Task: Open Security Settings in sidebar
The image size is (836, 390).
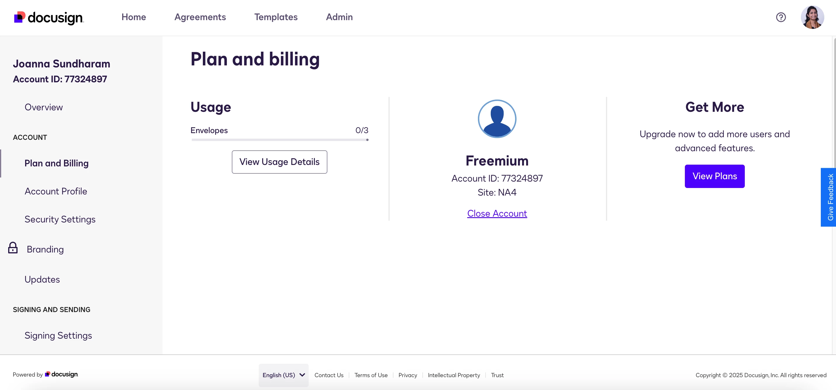Action: click(60, 220)
